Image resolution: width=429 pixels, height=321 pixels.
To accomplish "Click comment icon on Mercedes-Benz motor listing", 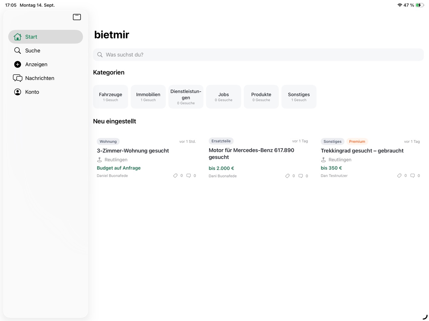I will coord(301,176).
